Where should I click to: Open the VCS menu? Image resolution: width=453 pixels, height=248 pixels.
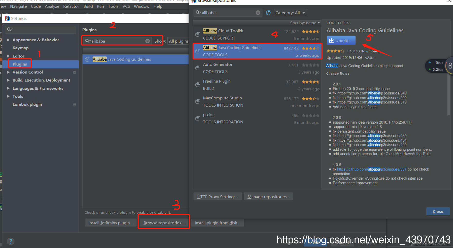point(126,6)
